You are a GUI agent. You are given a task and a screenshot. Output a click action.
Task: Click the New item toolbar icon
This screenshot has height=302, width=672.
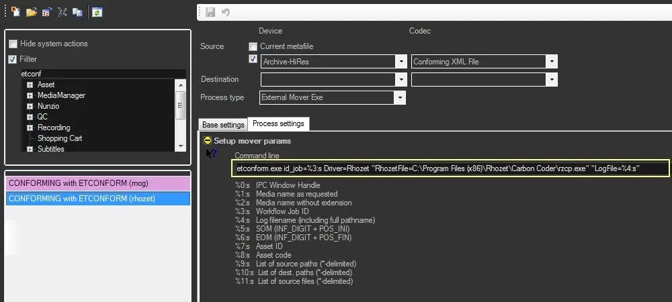tap(16, 12)
